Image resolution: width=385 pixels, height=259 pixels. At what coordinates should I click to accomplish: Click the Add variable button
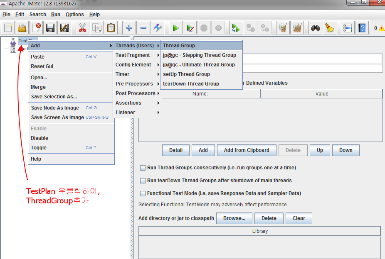(x=203, y=150)
